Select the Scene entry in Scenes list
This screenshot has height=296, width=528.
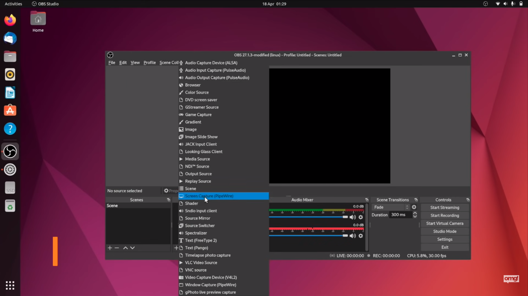click(138, 206)
